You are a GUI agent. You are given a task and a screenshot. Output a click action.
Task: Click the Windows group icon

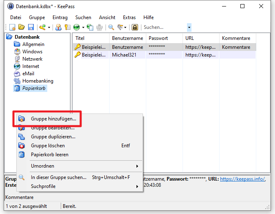tap(17, 52)
